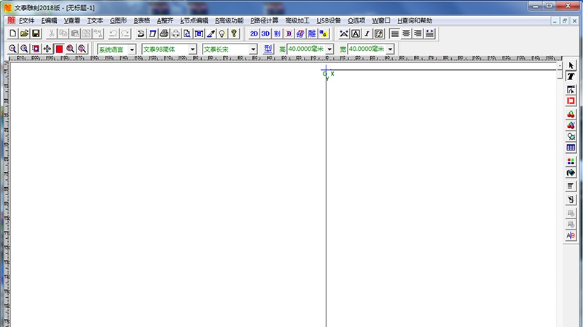583x327 pixels.
Task: Click the New file icon
Action: click(x=12, y=34)
